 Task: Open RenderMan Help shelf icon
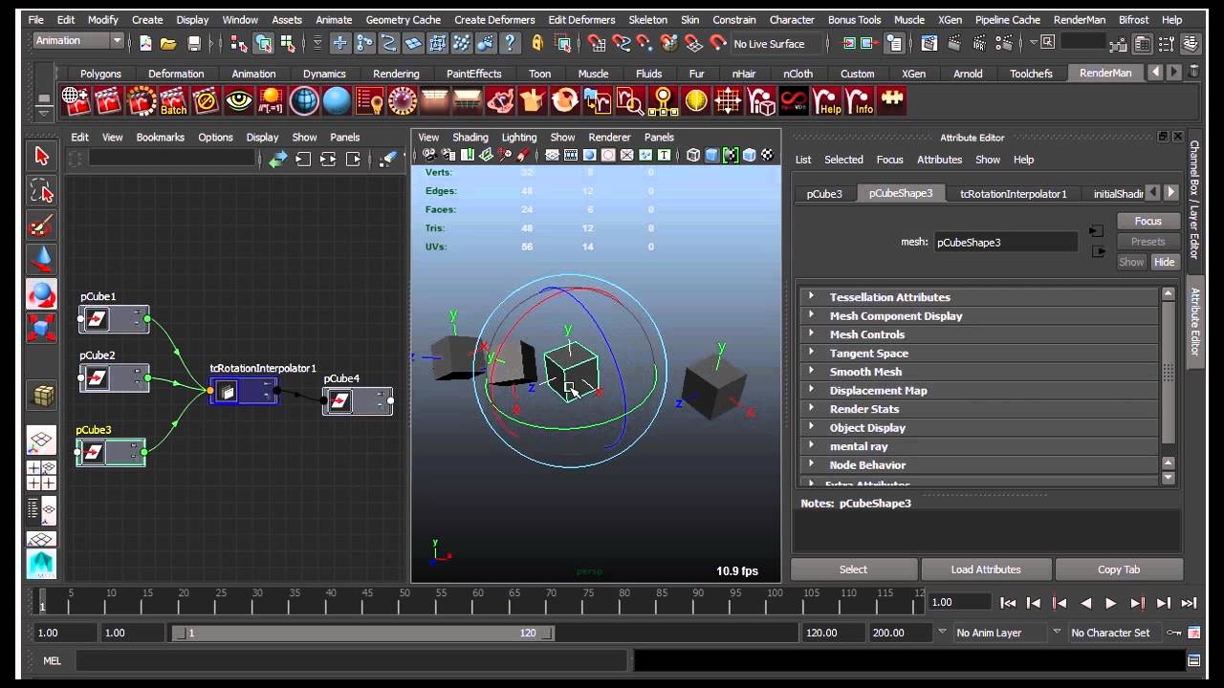click(827, 100)
